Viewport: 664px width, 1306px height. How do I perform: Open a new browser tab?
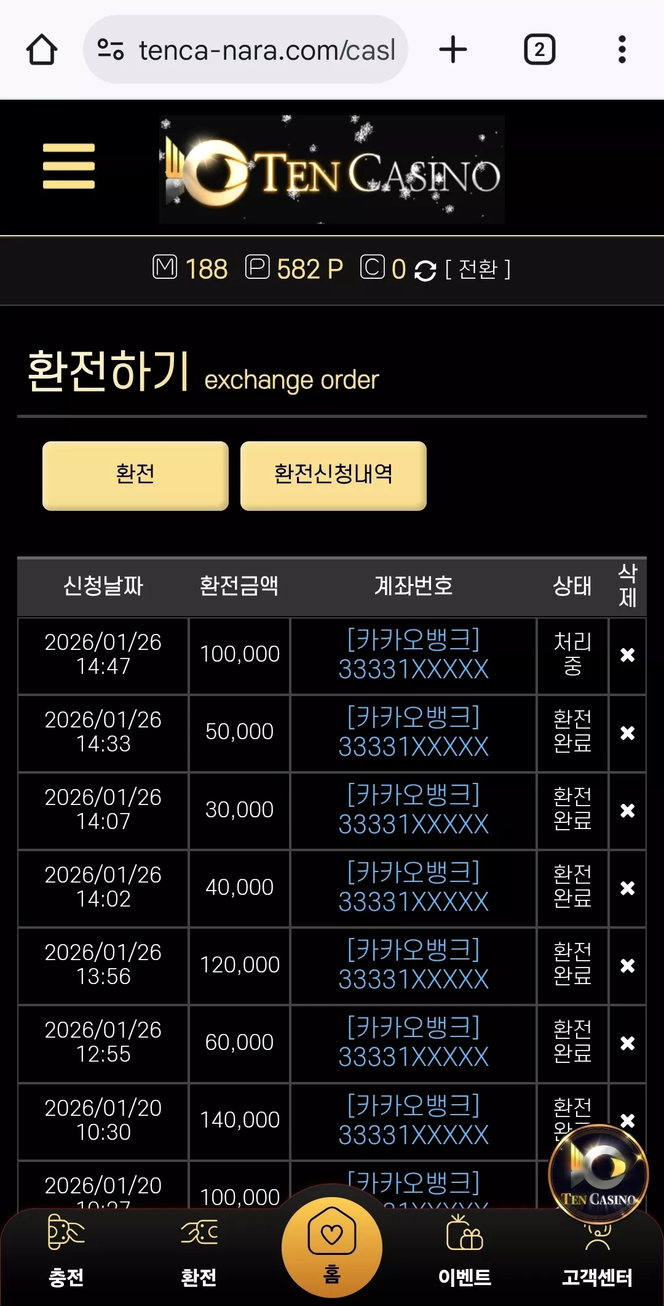453,50
